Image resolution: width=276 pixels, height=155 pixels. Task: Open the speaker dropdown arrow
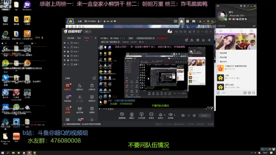pos(175,115)
